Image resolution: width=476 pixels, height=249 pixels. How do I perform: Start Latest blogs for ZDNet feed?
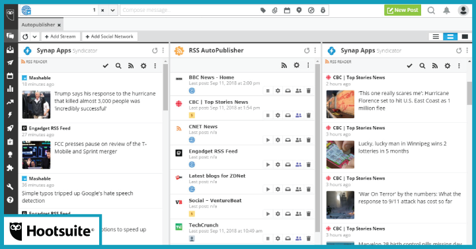(x=268, y=190)
